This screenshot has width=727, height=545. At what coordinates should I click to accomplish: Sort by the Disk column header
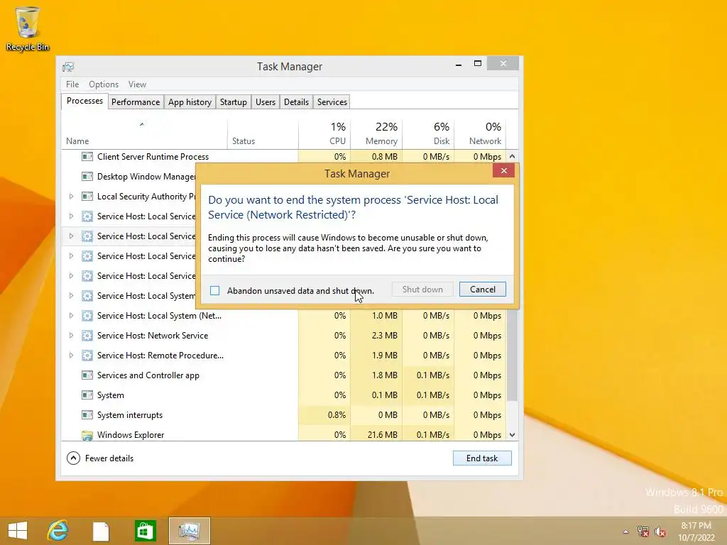point(428,134)
